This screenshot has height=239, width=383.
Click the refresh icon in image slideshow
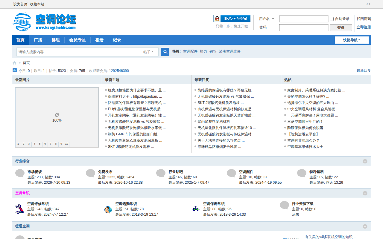pos(57,115)
